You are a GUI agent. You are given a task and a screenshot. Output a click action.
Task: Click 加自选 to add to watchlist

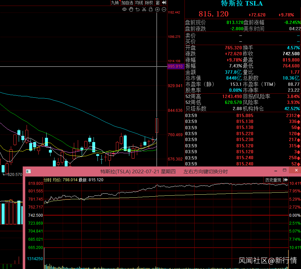(x=127, y=3)
